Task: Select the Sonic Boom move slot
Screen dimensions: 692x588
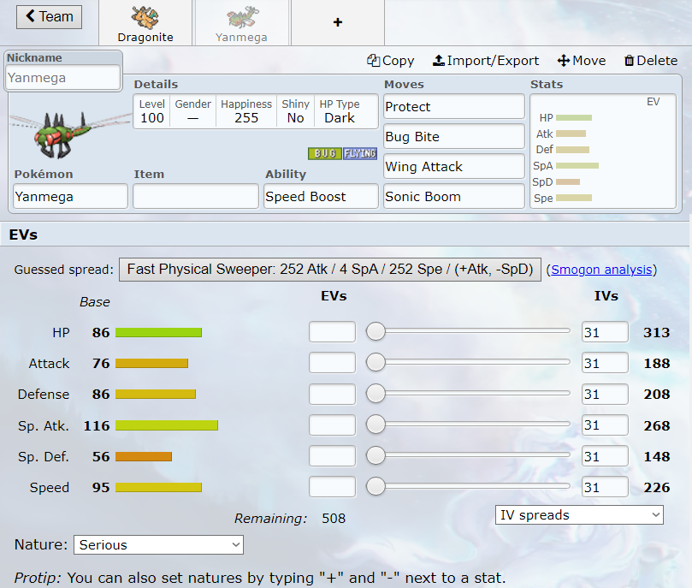Action: [454, 197]
